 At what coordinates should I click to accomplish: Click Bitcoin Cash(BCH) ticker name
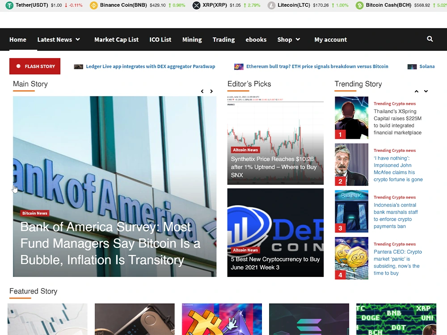click(x=388, y=5)
